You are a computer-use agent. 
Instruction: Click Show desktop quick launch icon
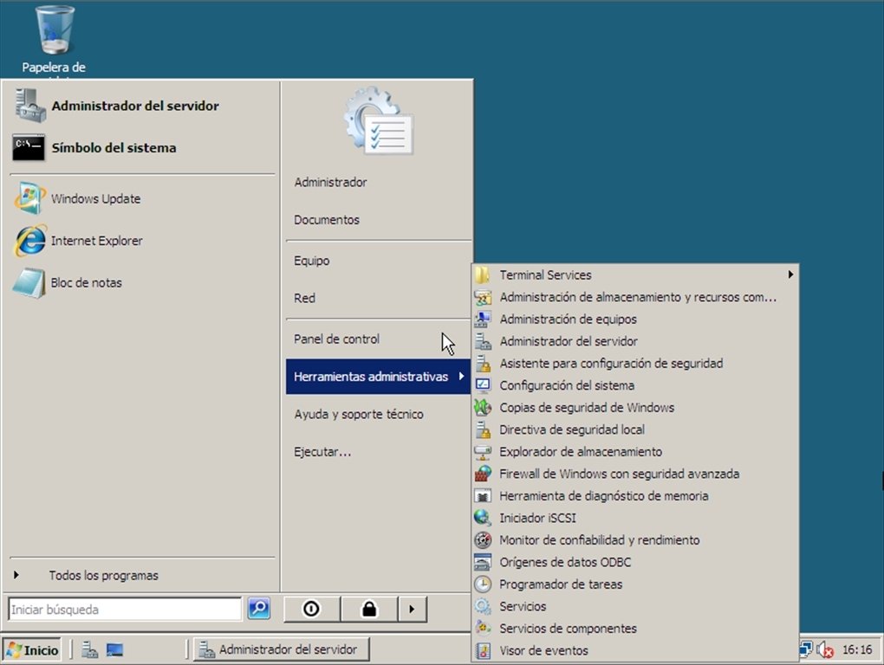point(114,650)
